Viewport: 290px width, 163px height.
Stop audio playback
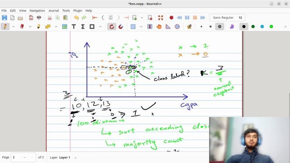click(x=195, y=18)
